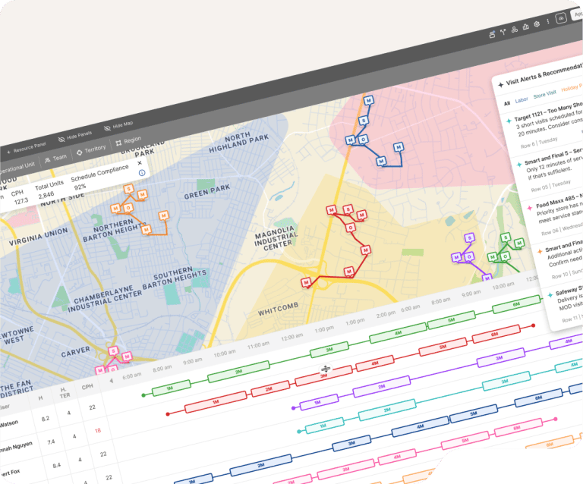The image size is (583, 484).
Task: Select the blue S map marker
Action: pyautogui.click(x=364, y=120)
